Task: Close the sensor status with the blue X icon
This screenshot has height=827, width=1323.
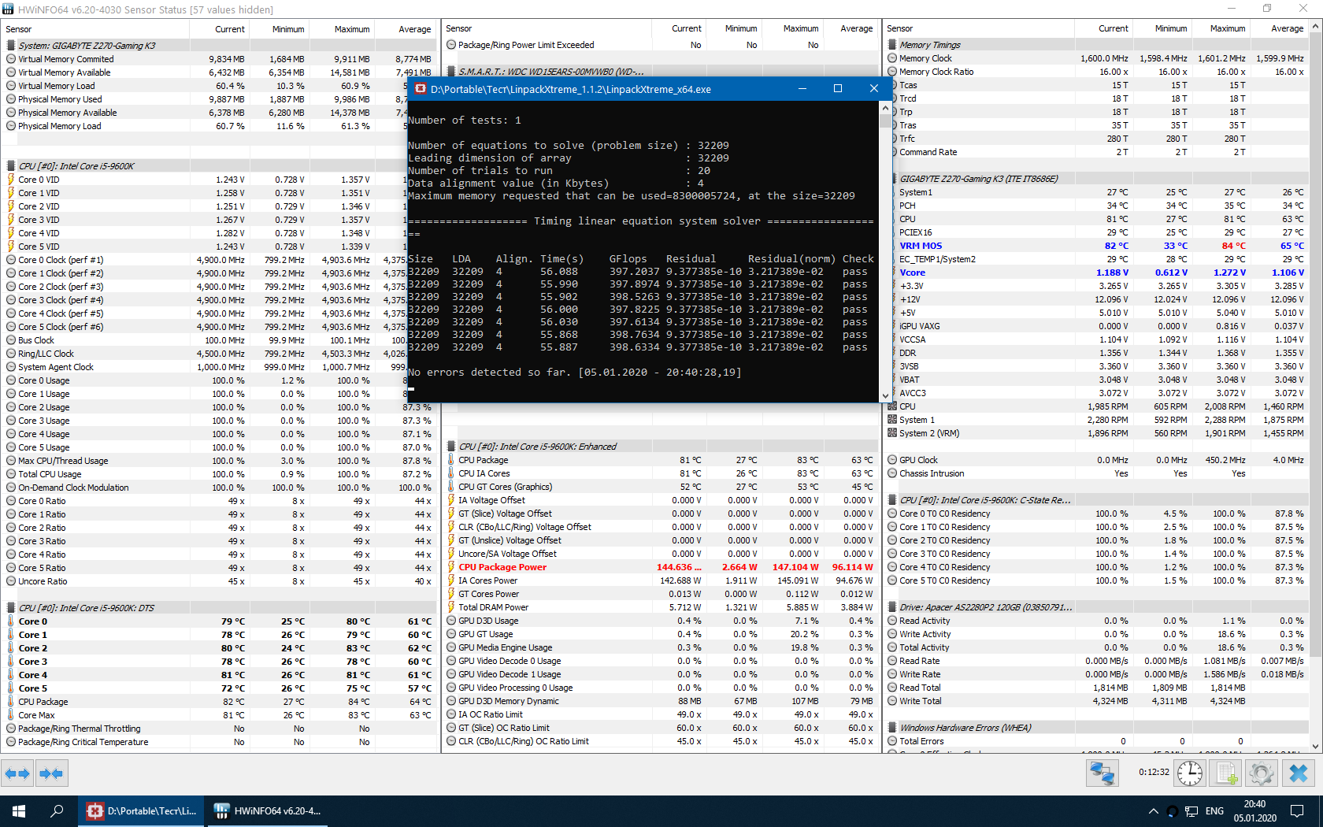Action: (1299, 773)
